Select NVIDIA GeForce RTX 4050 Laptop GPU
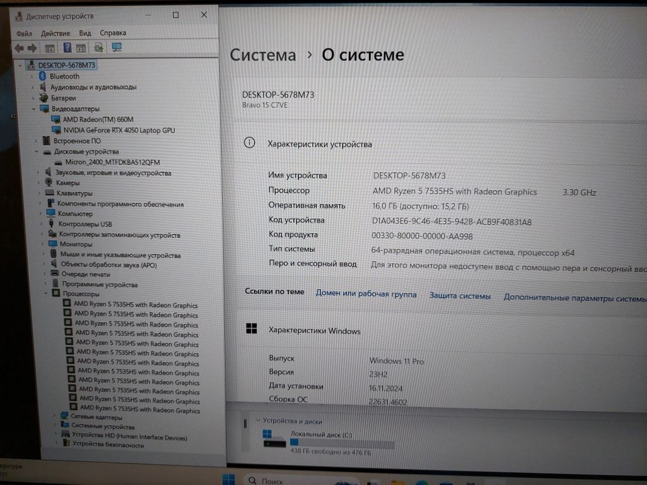 (119, 130)
